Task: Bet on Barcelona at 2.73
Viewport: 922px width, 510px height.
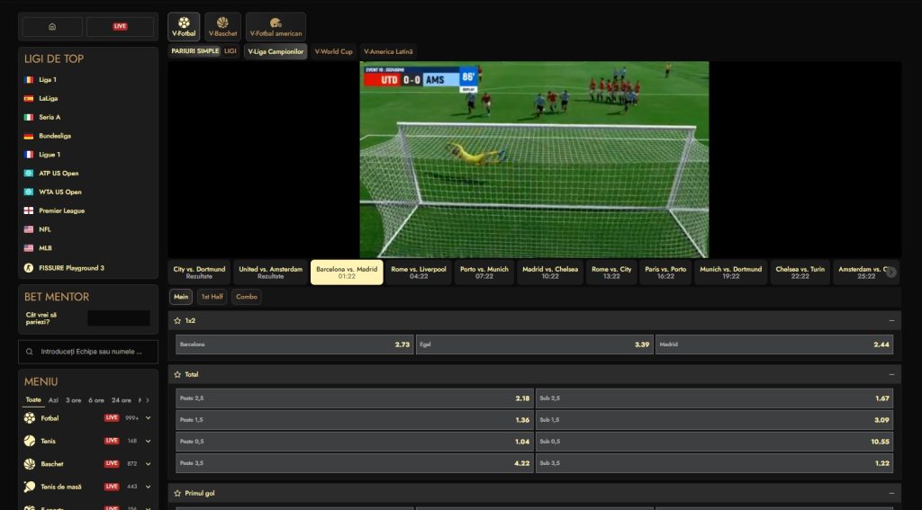Action: click(294, 344)
